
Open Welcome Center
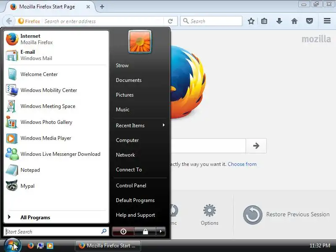tap(56, 74)
